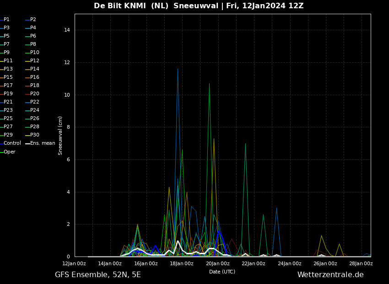Click the 12Jan 00z axis label
This screenshot has height=284, width=389.
click(x=74, y=263)
